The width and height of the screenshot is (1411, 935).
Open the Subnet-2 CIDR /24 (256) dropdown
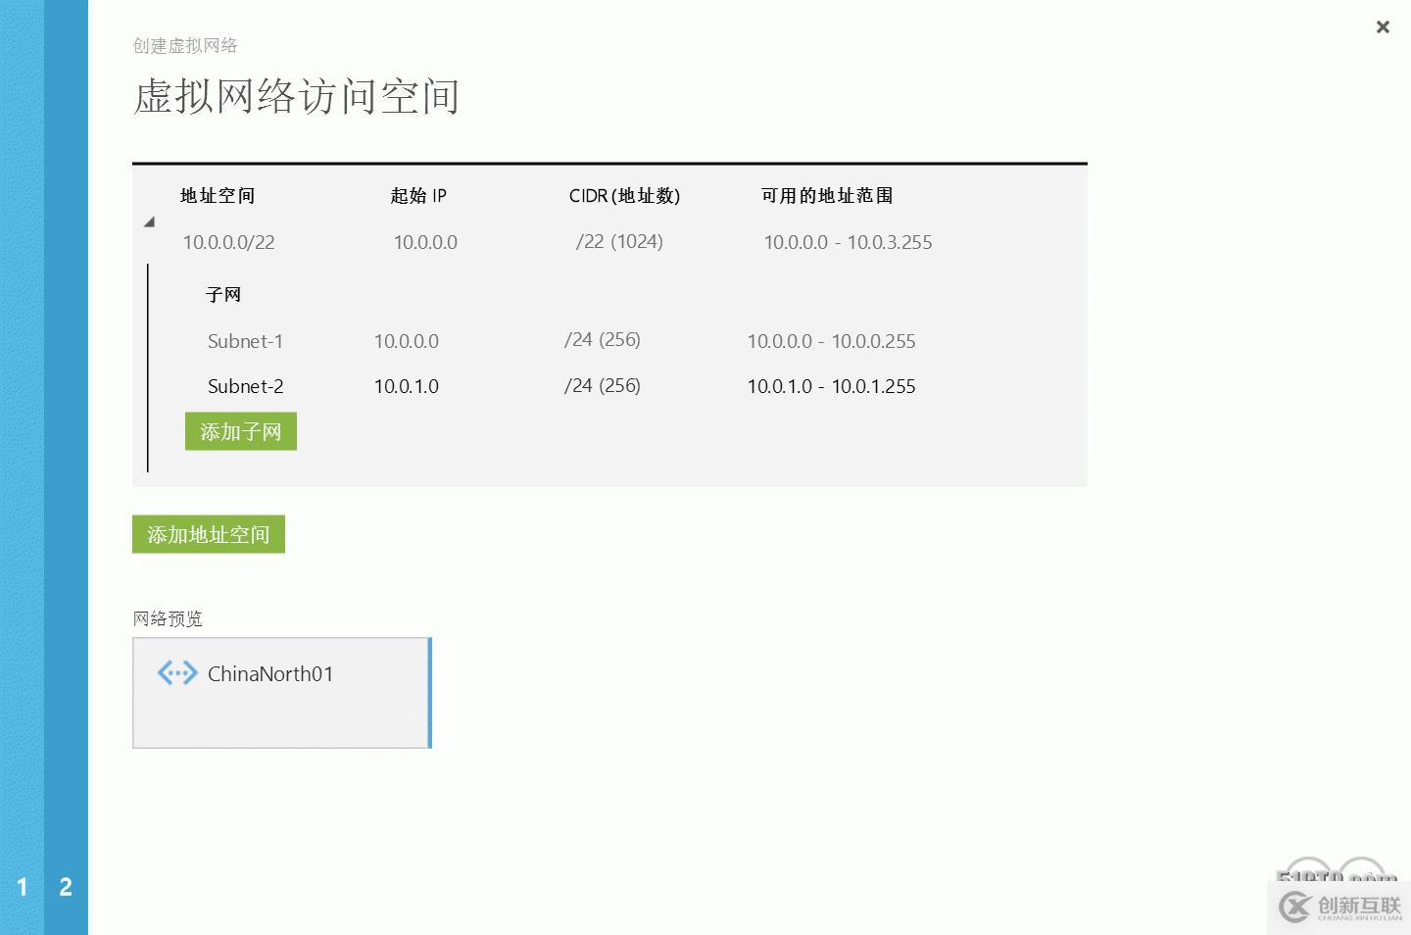click(x=602, y=386)
